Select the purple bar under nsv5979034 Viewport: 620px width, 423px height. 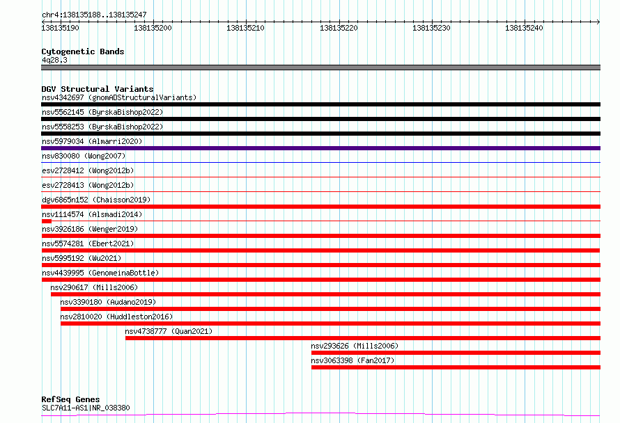coord(320,148)
